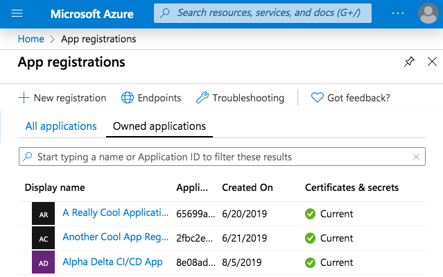
Task: Click the Microsoft Azure logo text
Action: 92,14
